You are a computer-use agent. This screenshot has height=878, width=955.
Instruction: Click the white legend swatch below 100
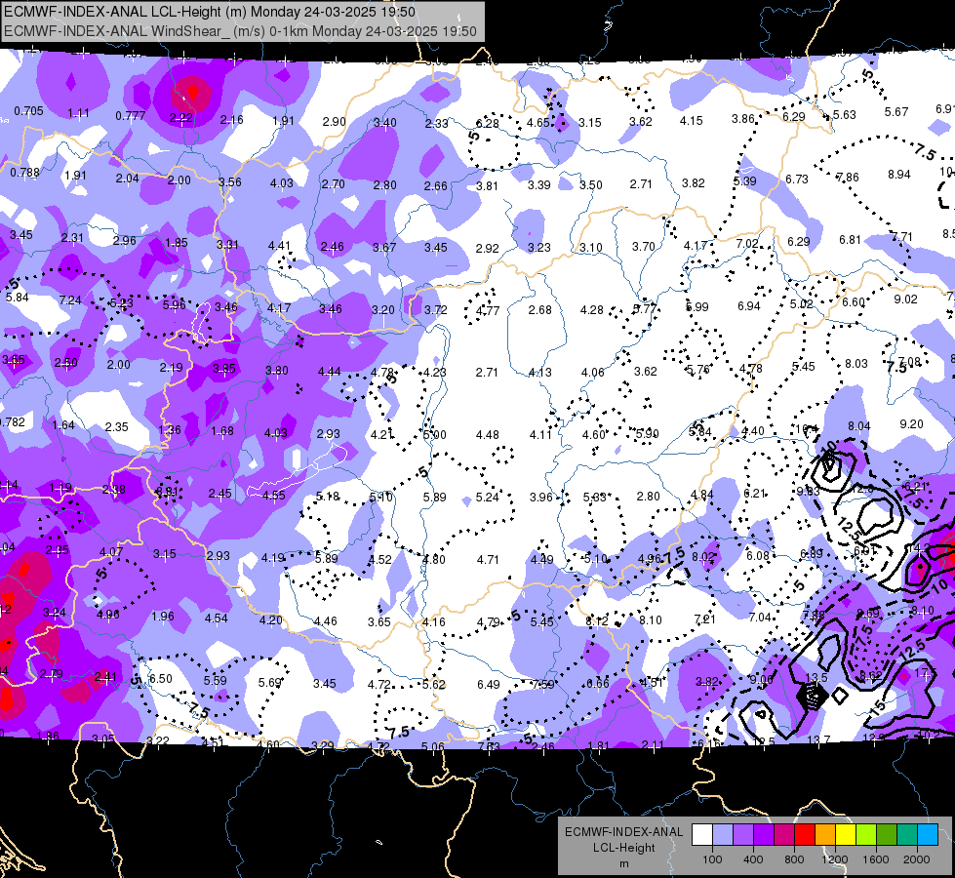pos(701,835)
